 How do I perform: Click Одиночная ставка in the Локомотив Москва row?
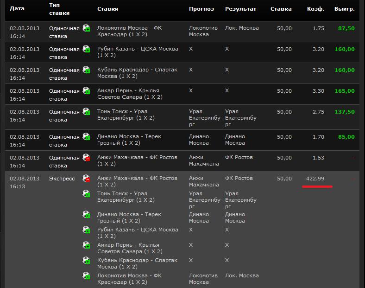64,32
